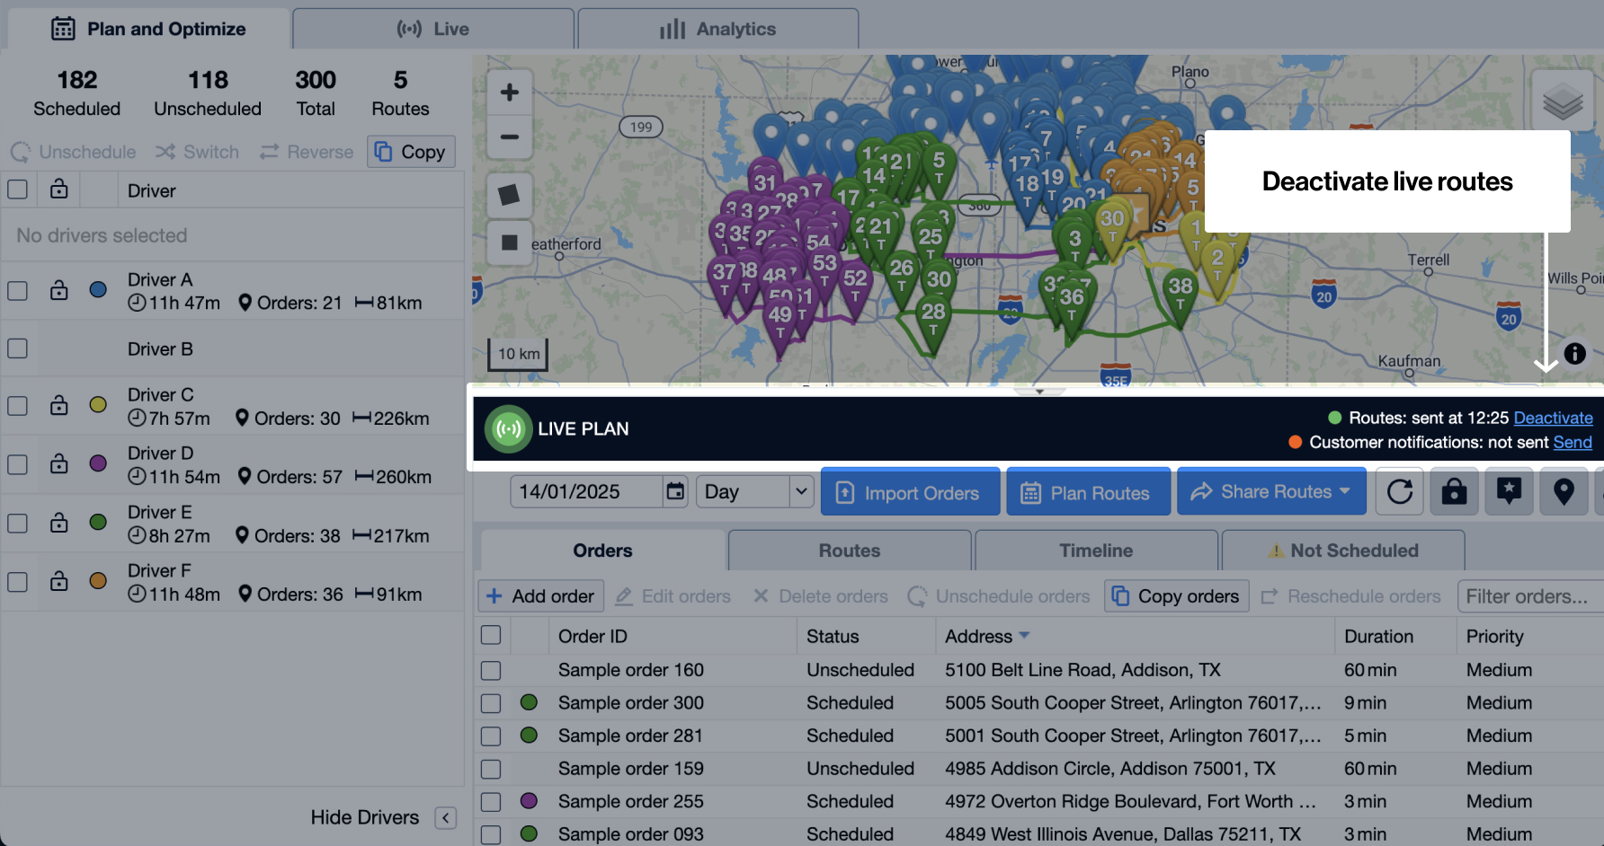The width and height of the screenshot is (1604, 846).
Task: Select Sample order 160 checkbox
Action: pos(491,670)
